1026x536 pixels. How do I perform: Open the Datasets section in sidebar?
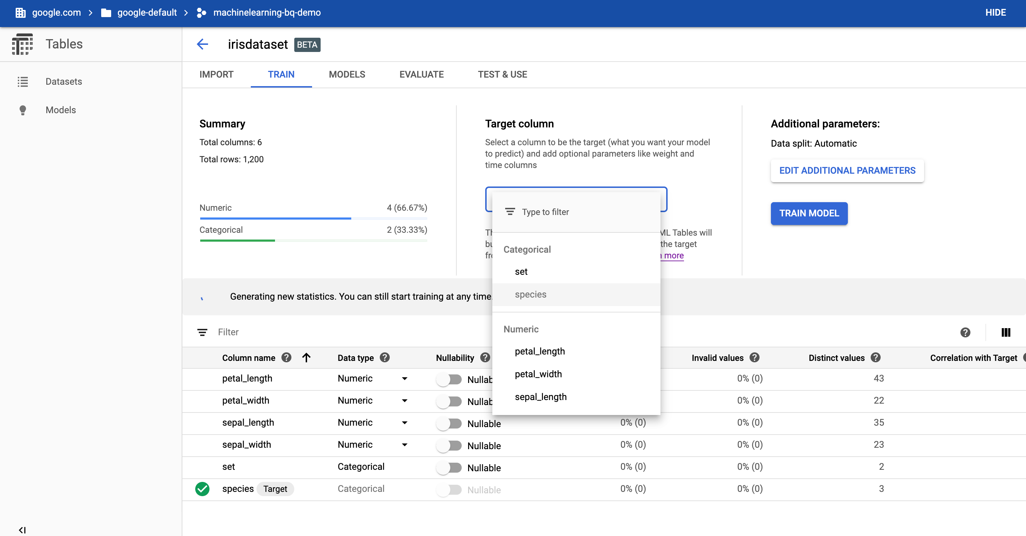64,82
